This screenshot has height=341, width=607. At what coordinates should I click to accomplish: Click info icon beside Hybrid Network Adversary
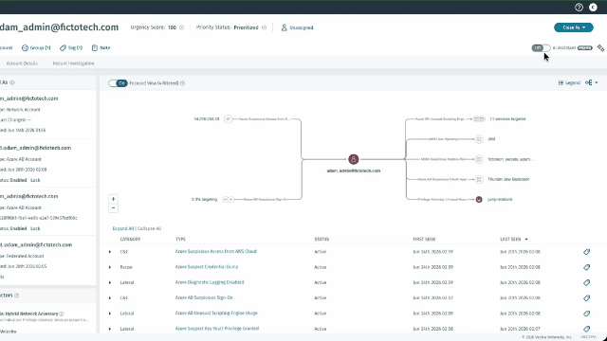[62, 314]
